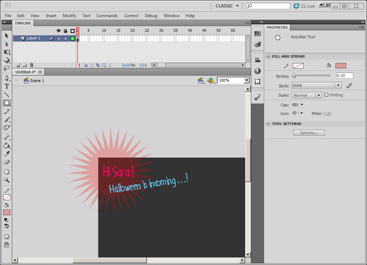
Task: Toggle Layer 1 visibility dot
Action: pyautogui.click(x=59, y=38)
